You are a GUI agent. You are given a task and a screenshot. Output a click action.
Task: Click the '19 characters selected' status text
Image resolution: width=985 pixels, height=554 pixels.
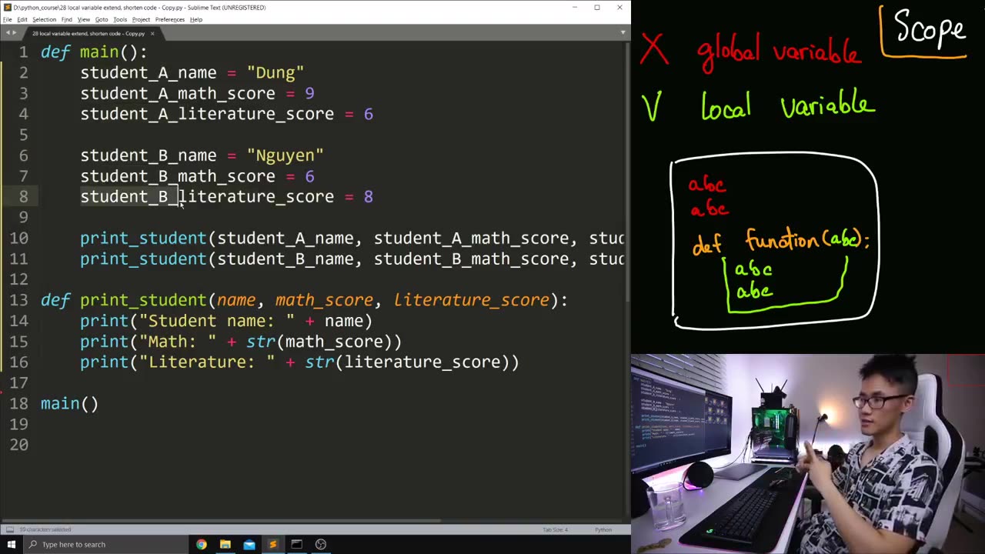coord(45,529)
